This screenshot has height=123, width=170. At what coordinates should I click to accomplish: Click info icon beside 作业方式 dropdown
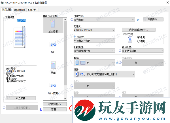tap(72, 20)
